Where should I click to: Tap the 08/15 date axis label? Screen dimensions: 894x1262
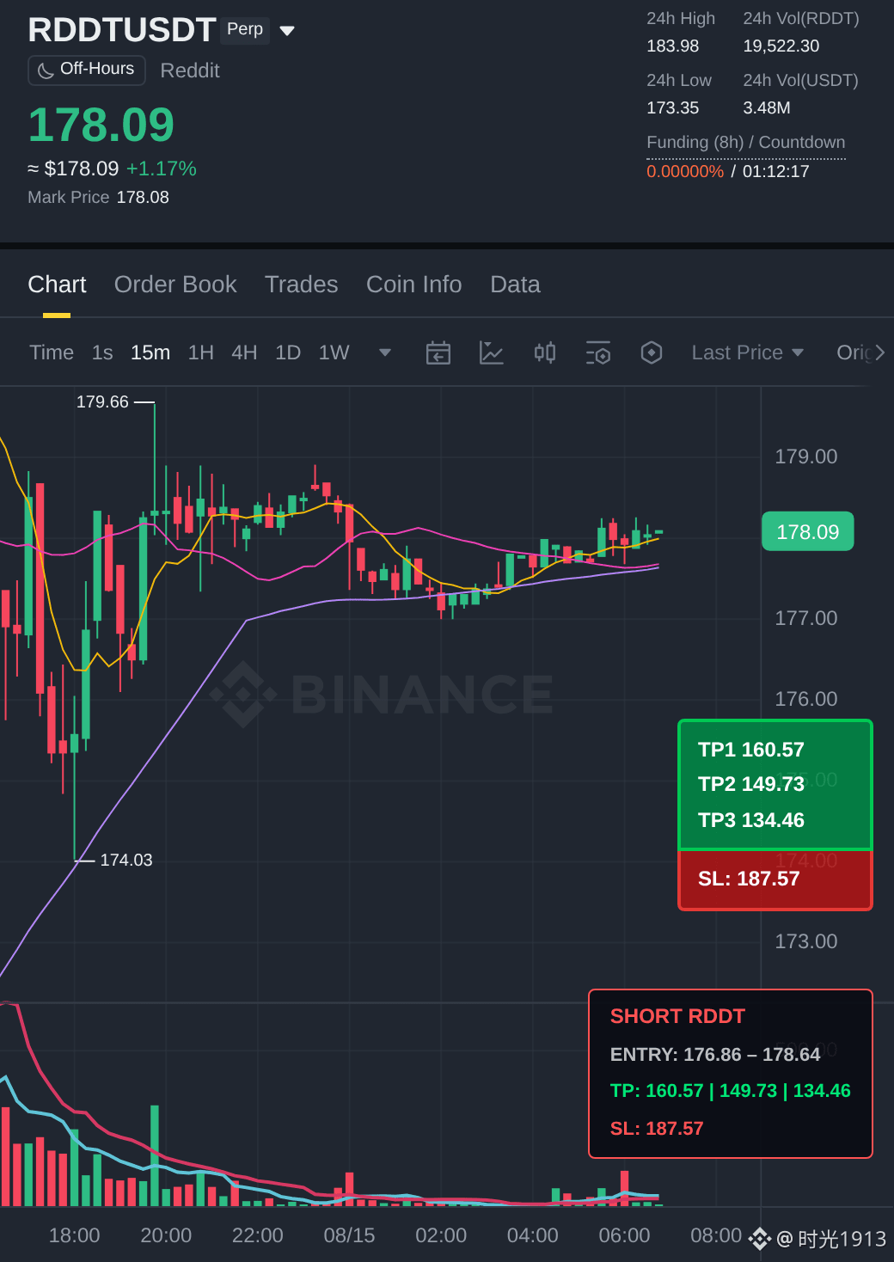(349, 1235)
